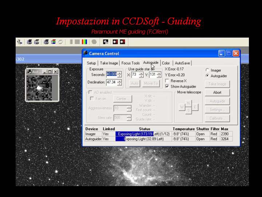Viewport: 262px width, 197px height.
Task: Click the Autoguider Max value 3264
Action: [x=225, y=139]
